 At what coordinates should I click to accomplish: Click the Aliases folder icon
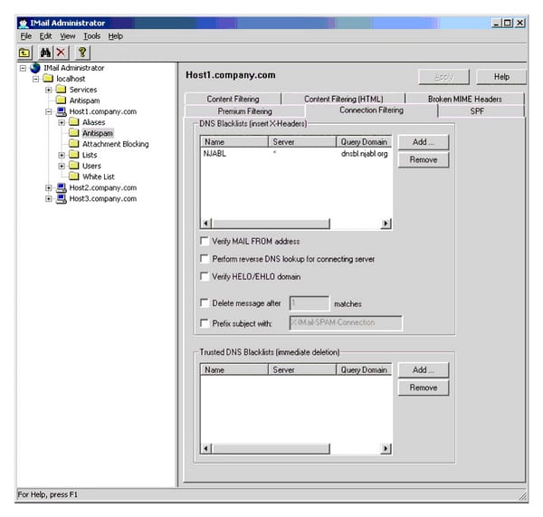coord(74,122)
